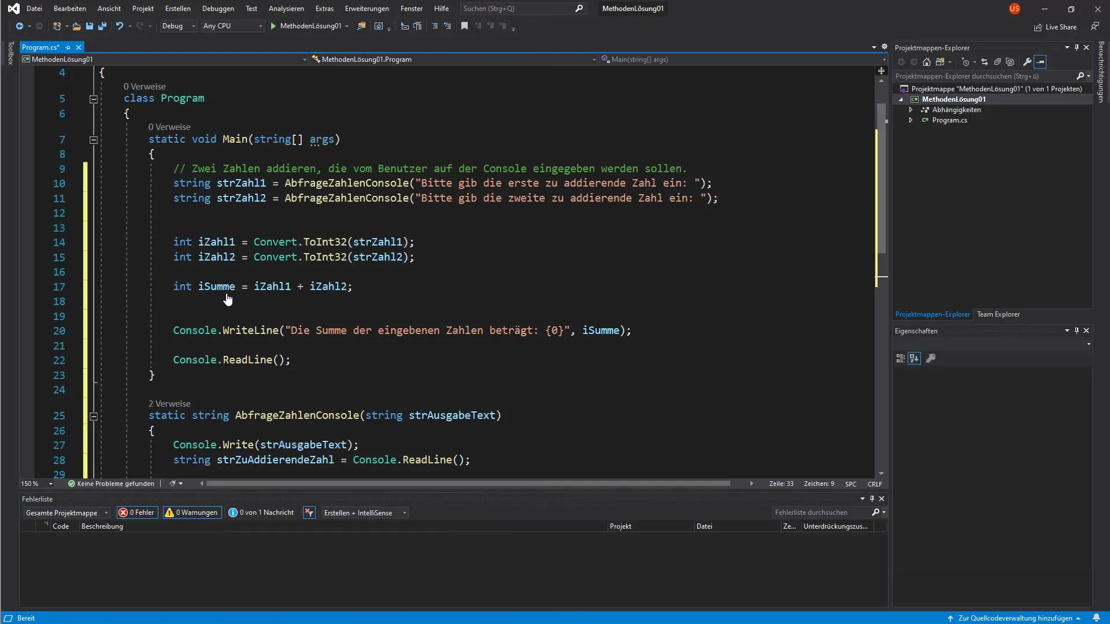
Task: Toggle auto-hide pin on Projektmappen-Explorer
Action: (1076, 47)
